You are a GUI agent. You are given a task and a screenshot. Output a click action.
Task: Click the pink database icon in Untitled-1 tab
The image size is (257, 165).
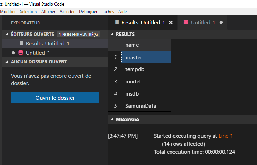[x=186, y=22]
